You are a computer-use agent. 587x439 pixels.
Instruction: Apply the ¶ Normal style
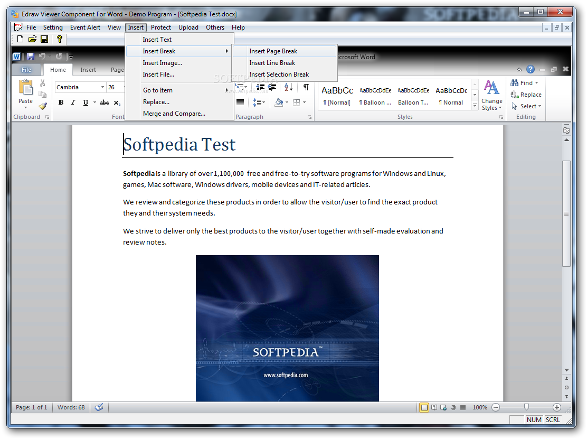click(x=451, y=95)
